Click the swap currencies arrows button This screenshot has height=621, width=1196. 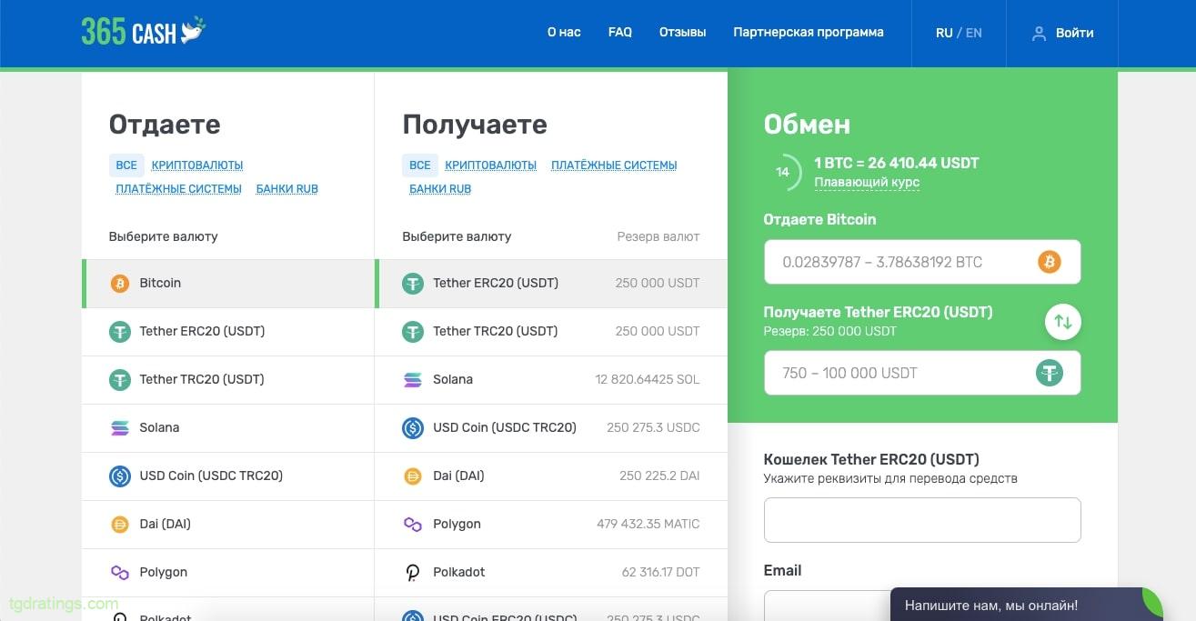(x=1063, y=321)
